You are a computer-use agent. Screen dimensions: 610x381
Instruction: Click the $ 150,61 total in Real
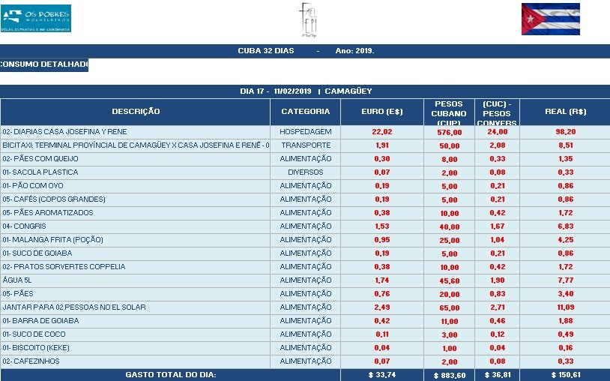(565, 374)
